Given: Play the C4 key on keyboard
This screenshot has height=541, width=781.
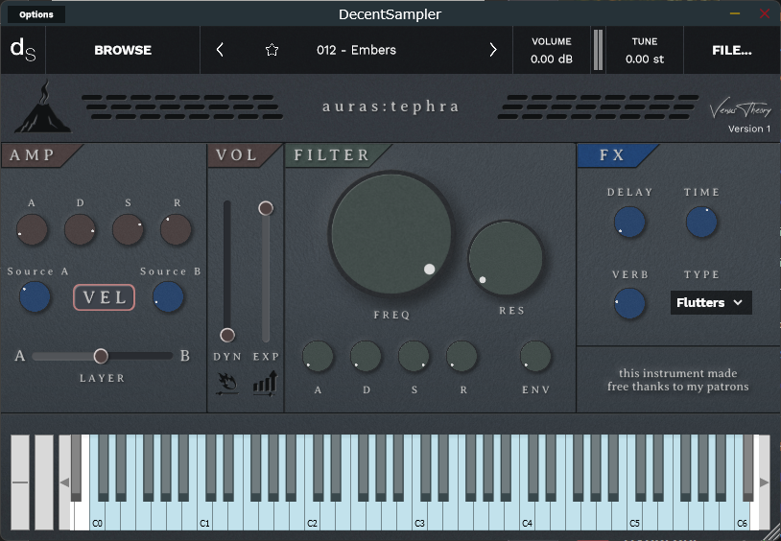Looking at the screenshot, I should (527, 516).
